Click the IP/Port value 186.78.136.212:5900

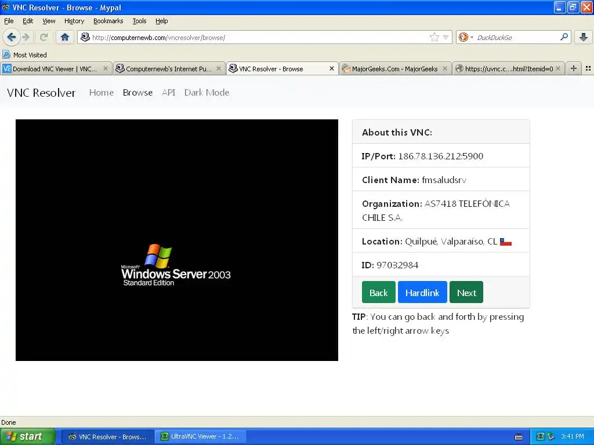point(441,156)
